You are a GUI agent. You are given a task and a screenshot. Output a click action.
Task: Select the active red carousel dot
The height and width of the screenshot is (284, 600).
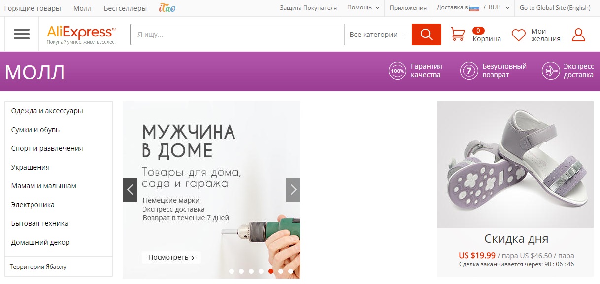pyautogui.click(x=271, y=271)
